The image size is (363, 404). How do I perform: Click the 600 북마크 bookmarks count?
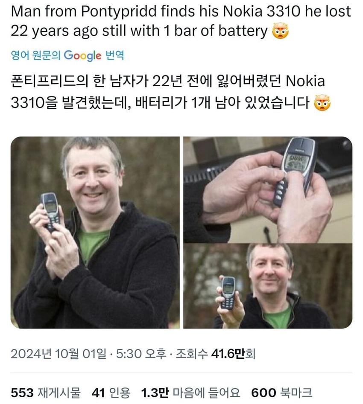[282, 392]
